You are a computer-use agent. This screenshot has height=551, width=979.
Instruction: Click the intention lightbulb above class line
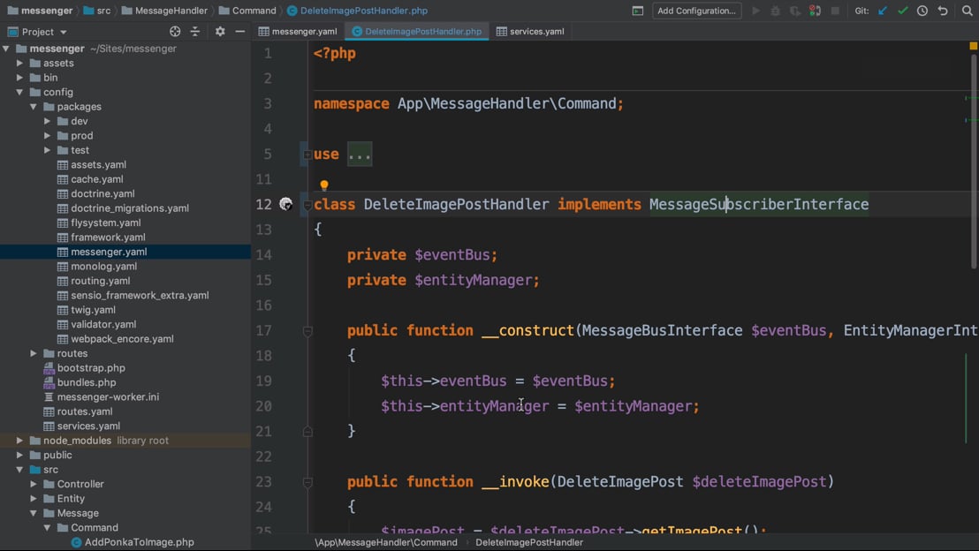(x=324, y=185)
